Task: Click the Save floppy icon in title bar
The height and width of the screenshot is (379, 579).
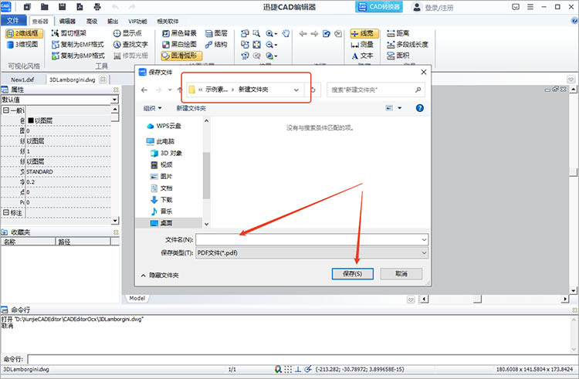Action: click(62, 7)
